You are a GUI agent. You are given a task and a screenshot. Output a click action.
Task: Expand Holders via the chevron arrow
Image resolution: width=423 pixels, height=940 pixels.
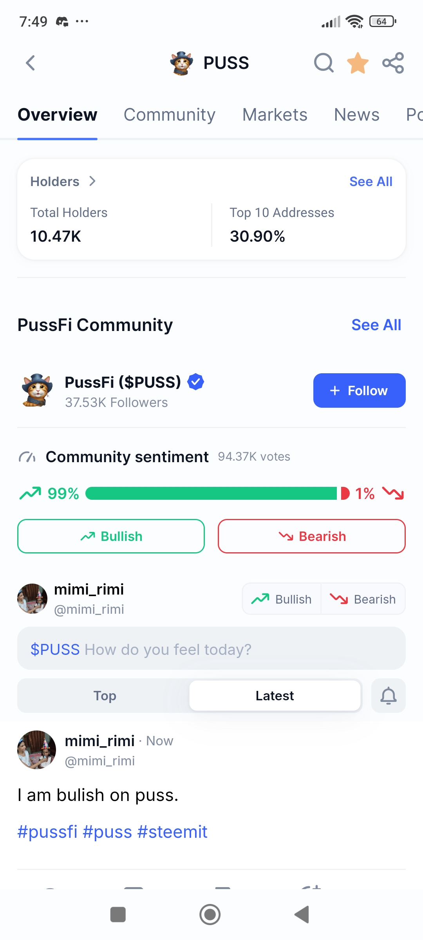[92, 181]
